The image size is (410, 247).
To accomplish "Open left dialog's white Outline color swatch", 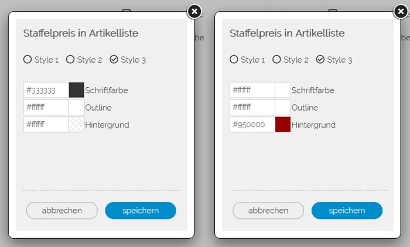I will tap(76, 107).
